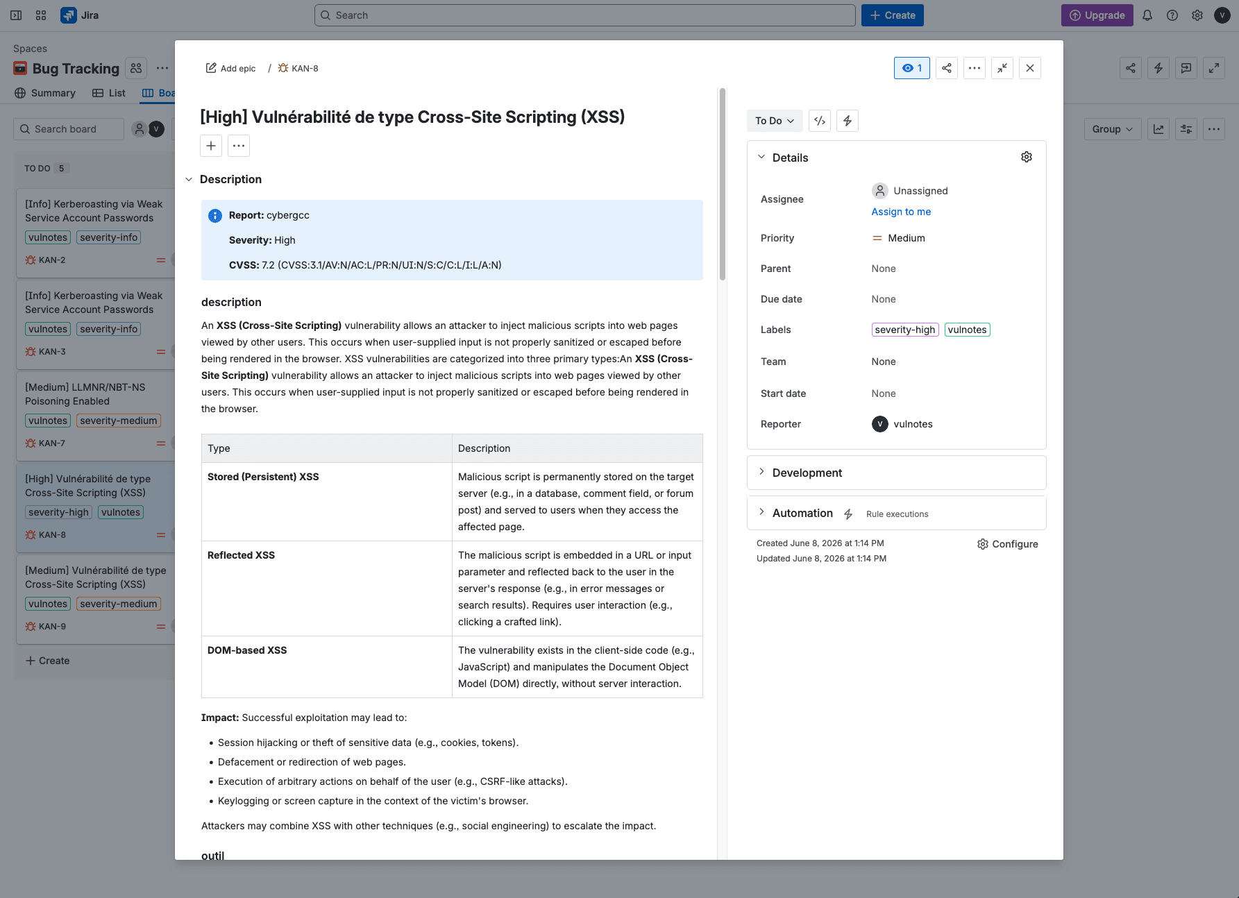Click the vulnotes reporter value
This screenshot has width=1239, height=898.
pyautogui.click(x=902, y=424)
